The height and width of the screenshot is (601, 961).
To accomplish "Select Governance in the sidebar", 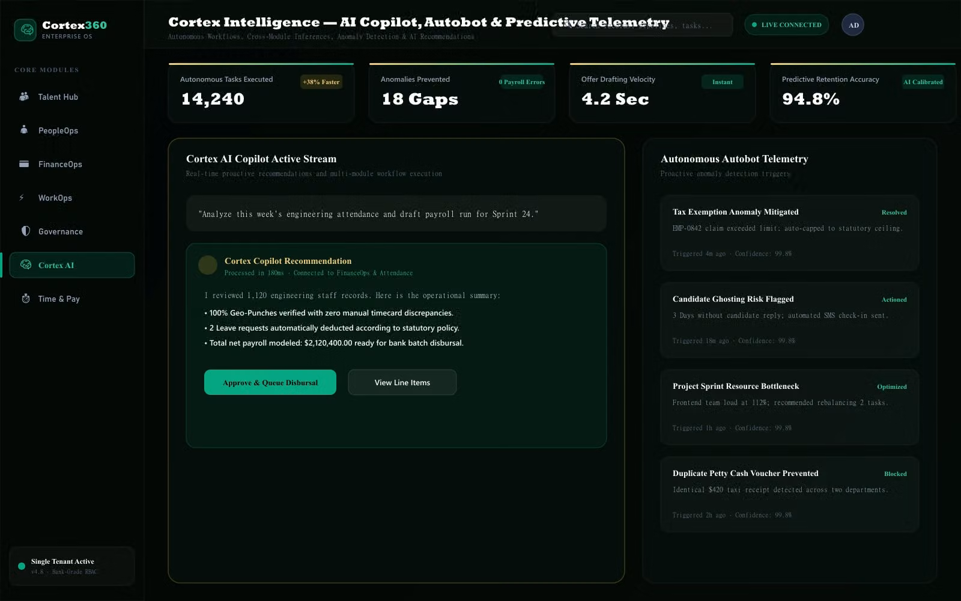I will pos(71,231).
